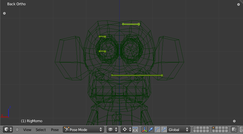243x134 pixels.
Task: Open the properties region with top-right plus
Action: click(238, 5)
